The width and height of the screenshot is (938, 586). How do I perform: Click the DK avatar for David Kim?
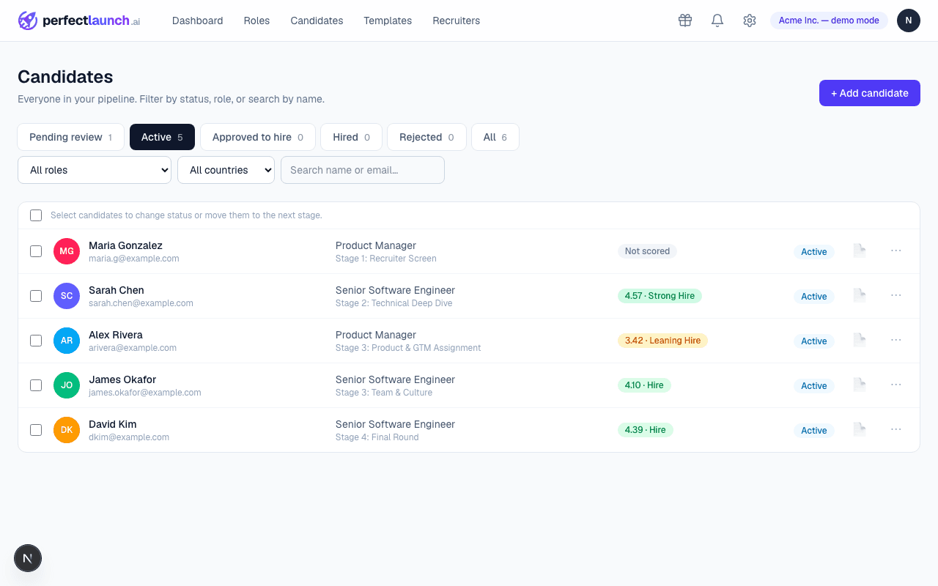tap(67, 430)
